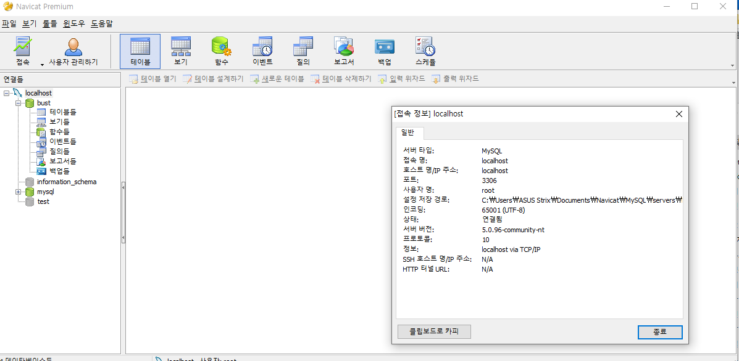Select 이벤트들 under bust

pyautogui.click(x=63, y=142)
